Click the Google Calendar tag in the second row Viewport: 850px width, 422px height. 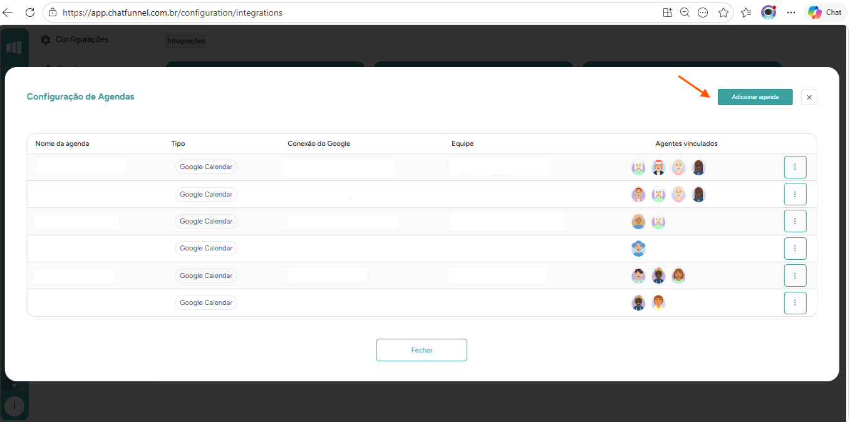coord(206,194)
